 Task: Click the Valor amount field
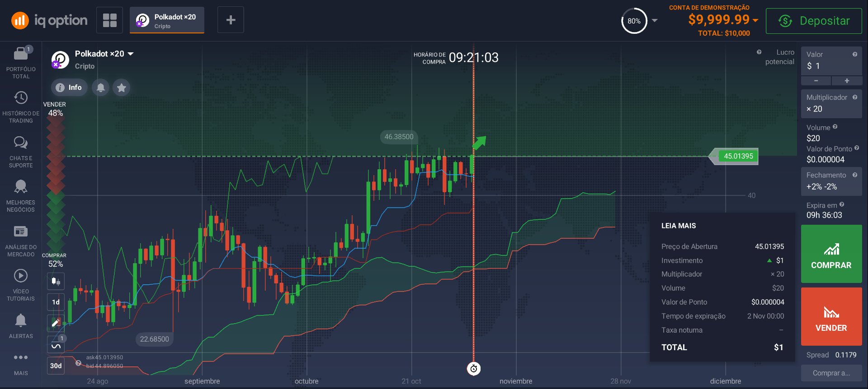[x=831, y=61]
